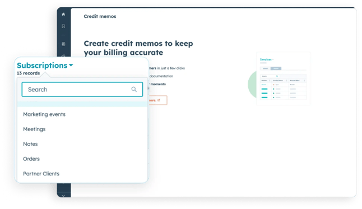The height and width of the screenshot is (209, 362).
Task: Open the Subscriptions object dropdown
Action: [x=45, y=66]
